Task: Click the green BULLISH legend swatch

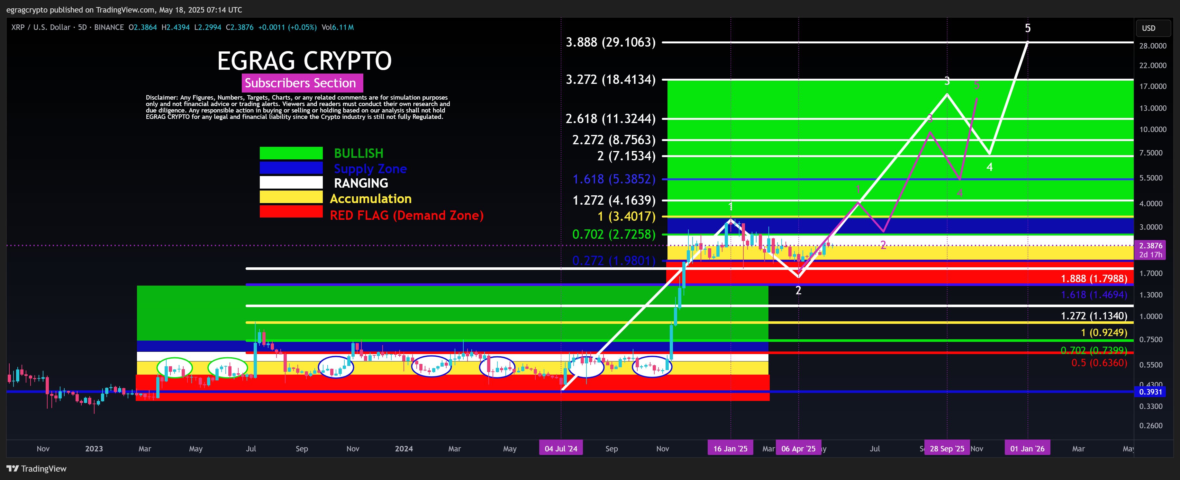Action: 291,153
